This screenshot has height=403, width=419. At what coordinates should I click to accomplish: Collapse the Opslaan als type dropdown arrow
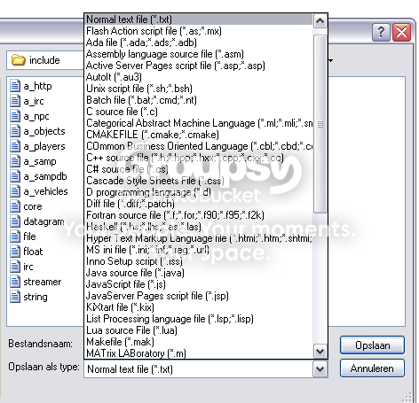point(320,368)
